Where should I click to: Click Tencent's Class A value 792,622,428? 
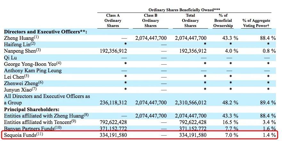[113, 122]
